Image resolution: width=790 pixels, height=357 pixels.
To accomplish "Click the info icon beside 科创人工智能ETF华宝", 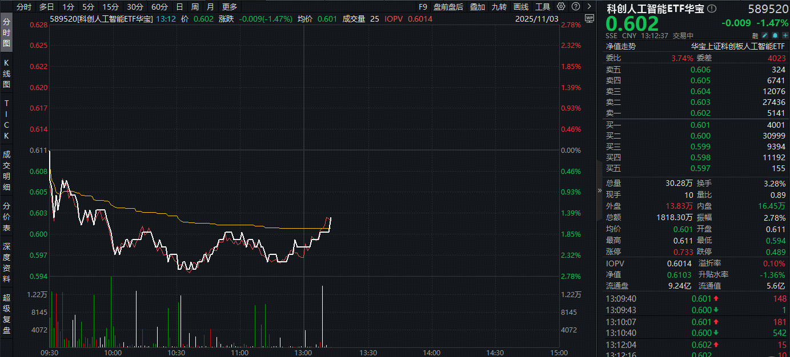I will coord(711,8).
